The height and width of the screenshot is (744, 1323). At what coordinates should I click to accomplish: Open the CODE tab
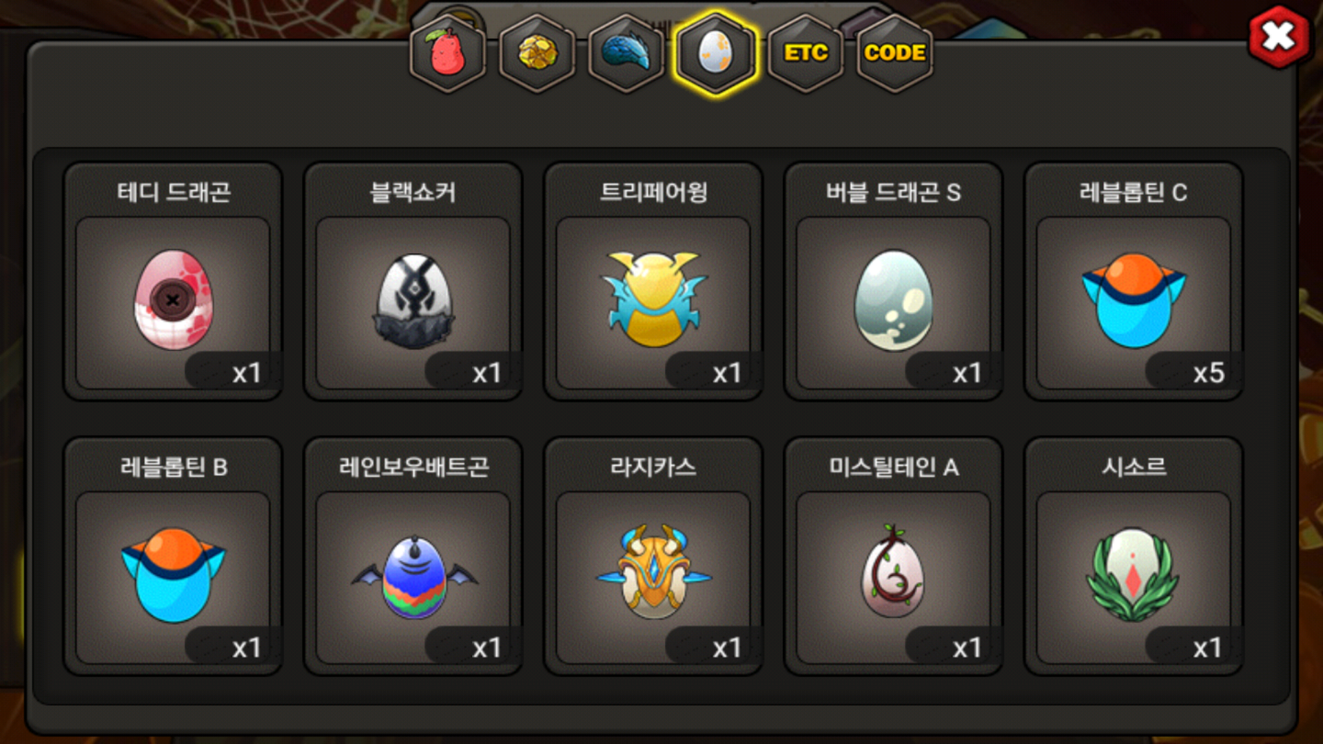(894, 53)
